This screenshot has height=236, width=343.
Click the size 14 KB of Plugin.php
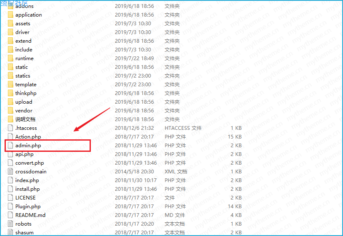[235, 207]
